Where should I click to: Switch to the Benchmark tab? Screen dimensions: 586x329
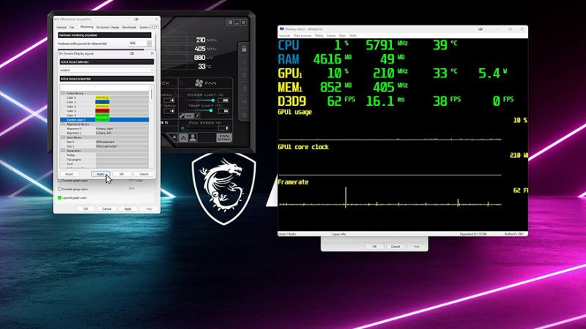130,27
